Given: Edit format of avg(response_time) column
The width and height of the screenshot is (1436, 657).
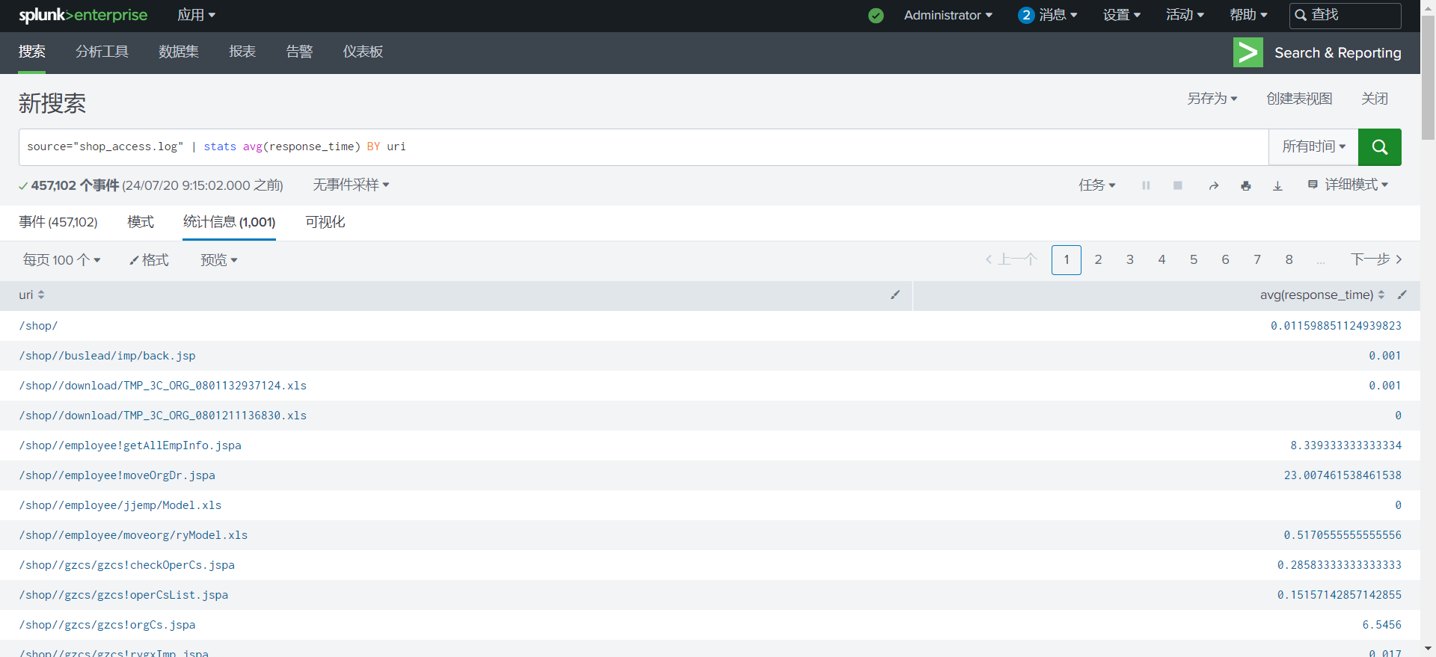Looking at the screenshot, I should pos(1402,295).
